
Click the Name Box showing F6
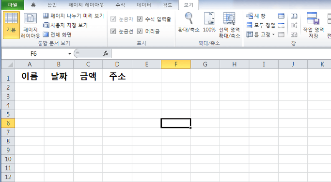(x=34, y=54)
